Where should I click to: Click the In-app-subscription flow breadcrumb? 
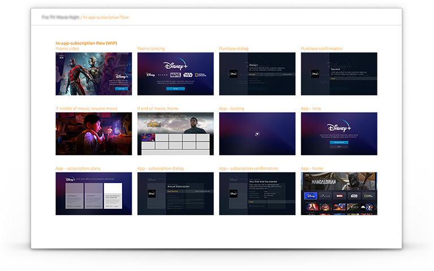point(106,17)
